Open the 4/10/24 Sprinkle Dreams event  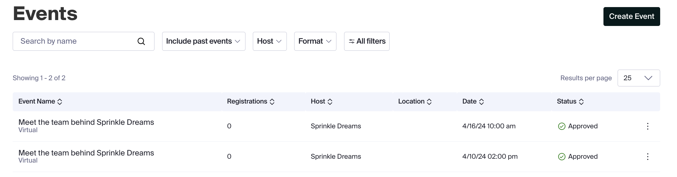(86, 153)
